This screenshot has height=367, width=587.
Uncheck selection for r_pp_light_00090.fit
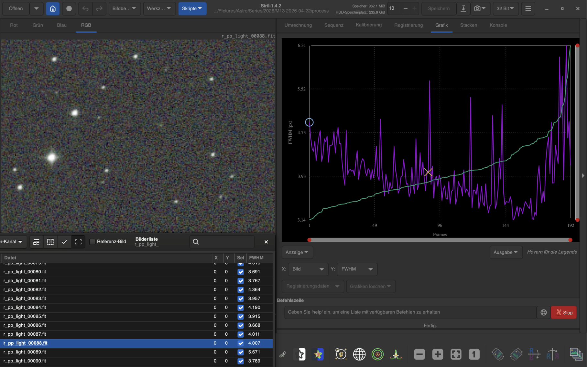240,361
